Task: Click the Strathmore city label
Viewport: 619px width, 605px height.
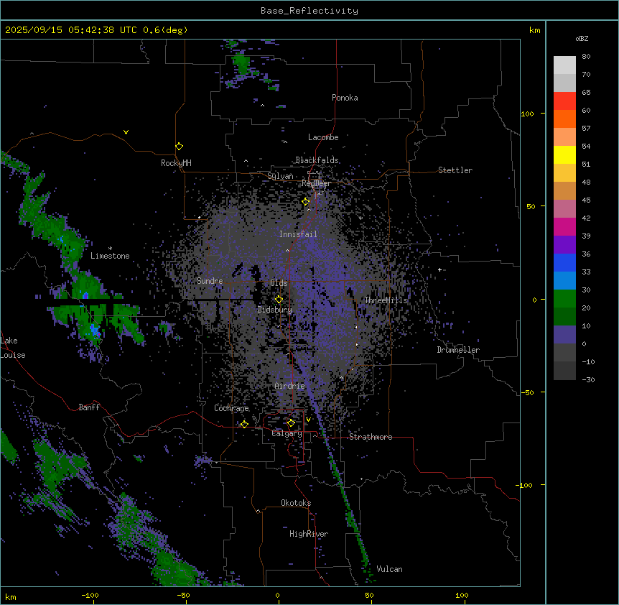Action: click(x=371, y=437)
